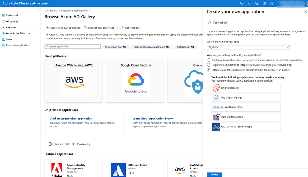Select Azure Active Directory in favorites

(x=18, y=33)
